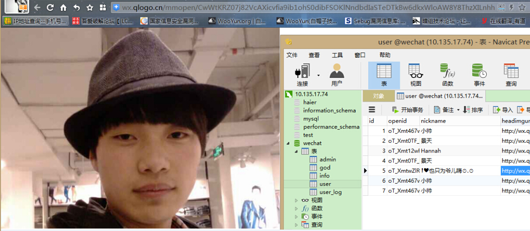Click the 导入 import button

[x=503, y=109]
